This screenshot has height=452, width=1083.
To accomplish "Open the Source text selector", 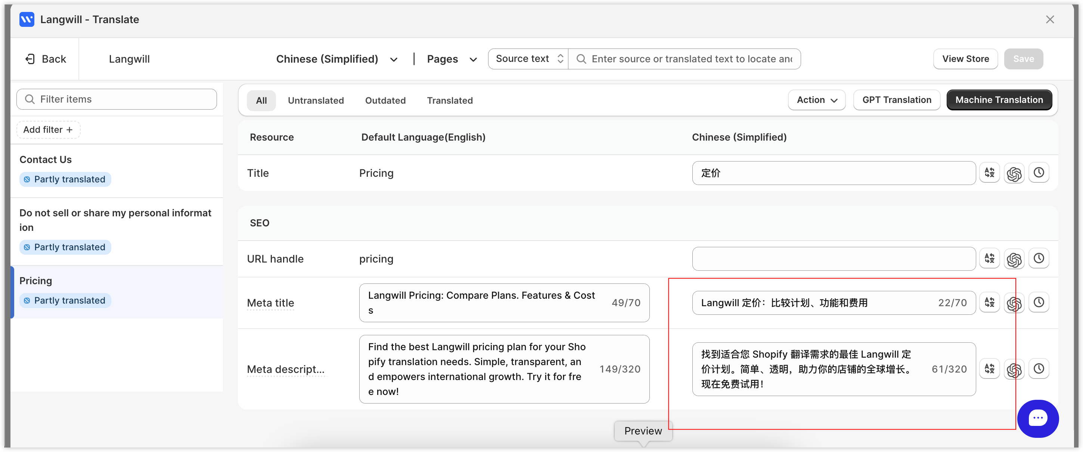I will [528, 59].
